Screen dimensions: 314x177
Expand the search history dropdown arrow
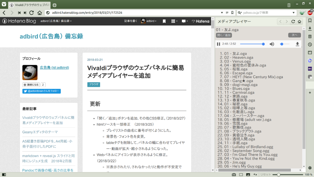click(293, 13)
